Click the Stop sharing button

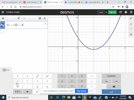pos(82,91)
